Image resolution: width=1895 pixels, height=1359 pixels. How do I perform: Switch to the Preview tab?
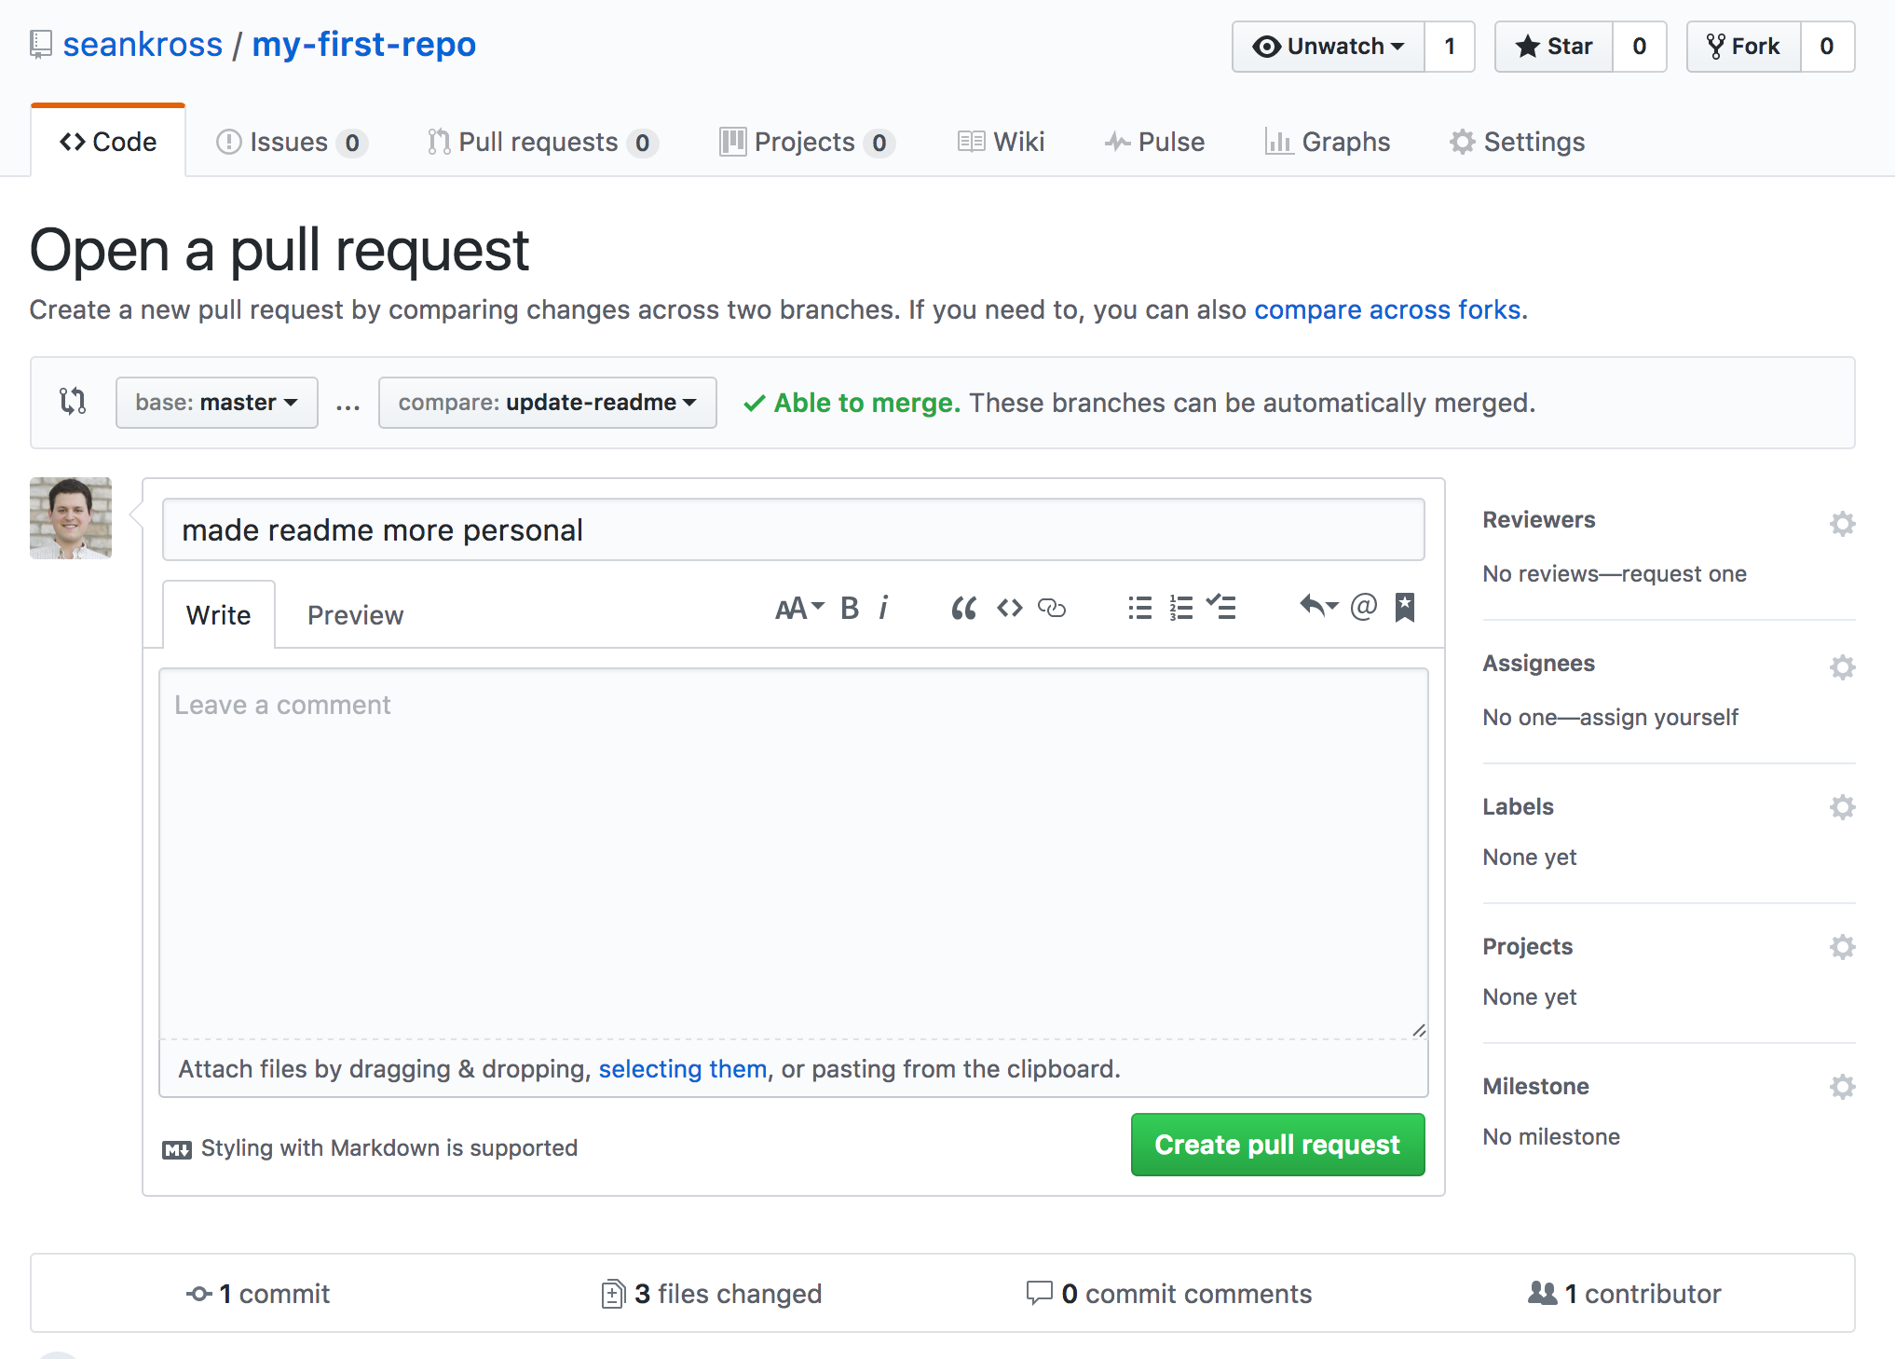pos(355,615)
